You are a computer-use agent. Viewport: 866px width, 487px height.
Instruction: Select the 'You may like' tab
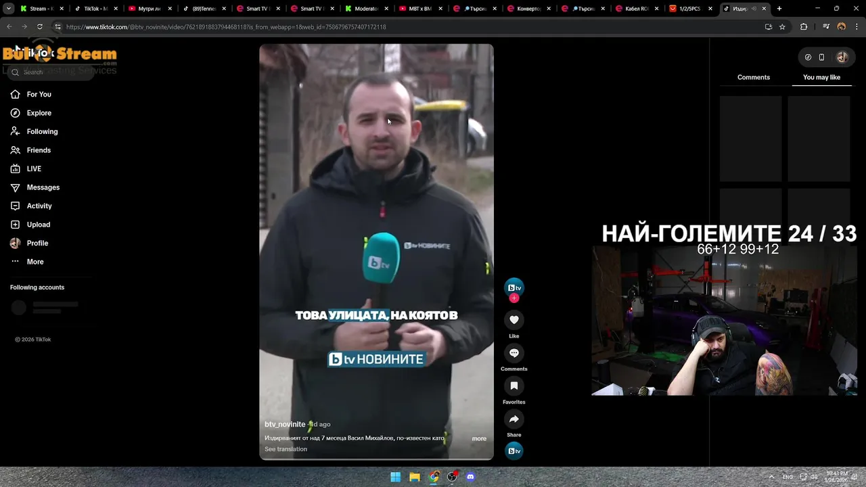[x=821, y=77]
